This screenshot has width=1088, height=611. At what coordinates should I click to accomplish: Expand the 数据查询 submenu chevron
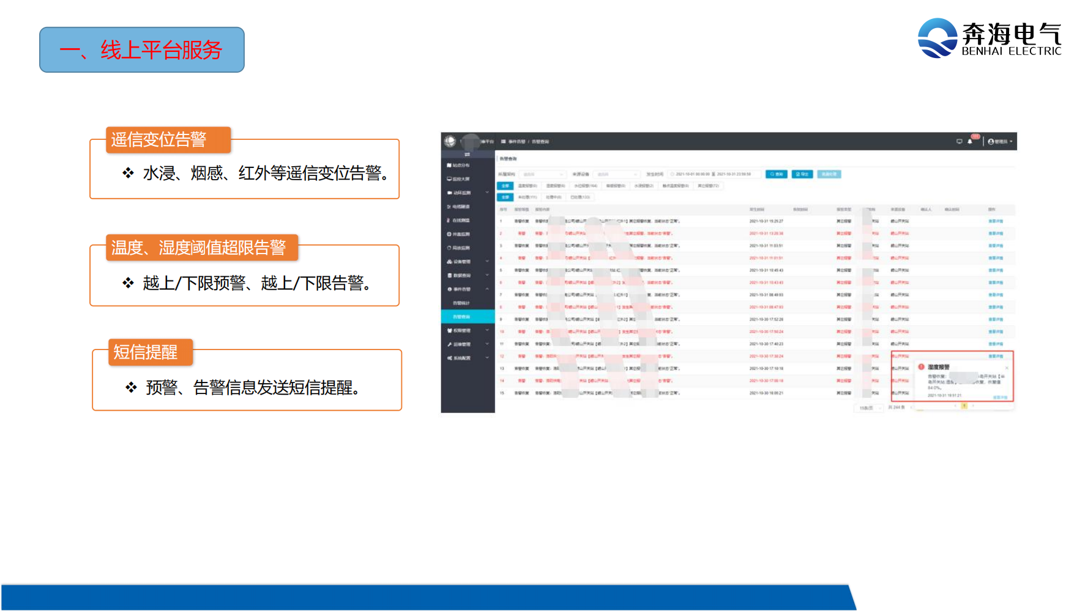[x=487, y=275]
